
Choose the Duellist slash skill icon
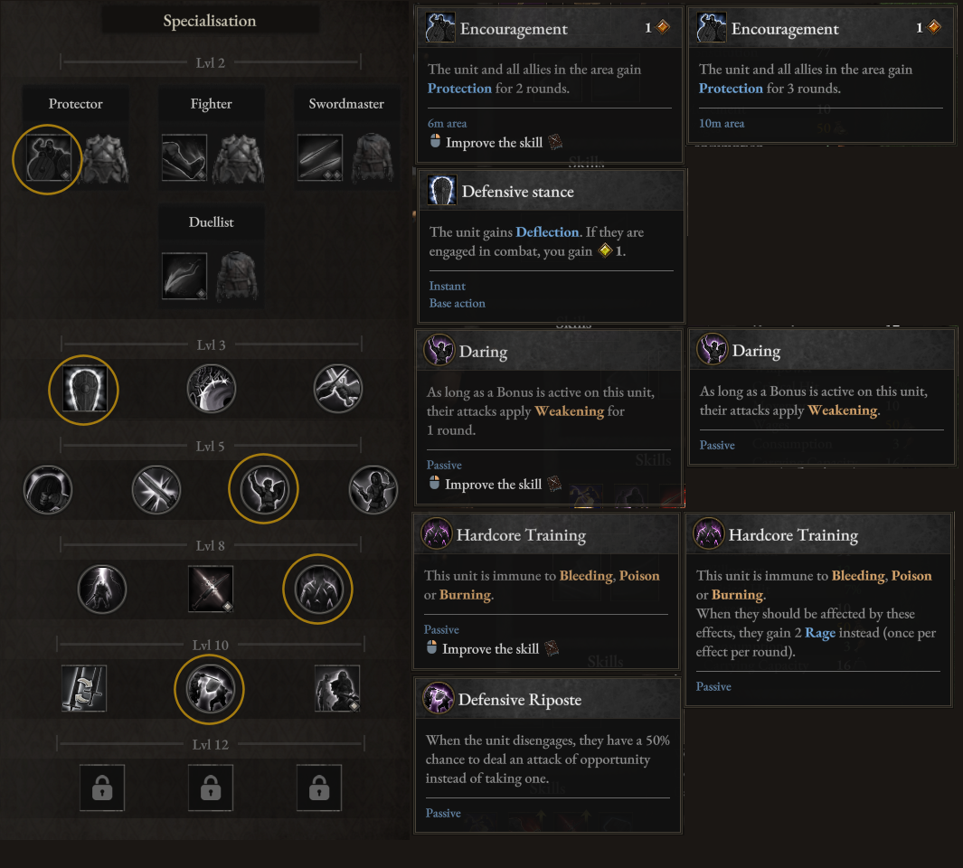184,276
